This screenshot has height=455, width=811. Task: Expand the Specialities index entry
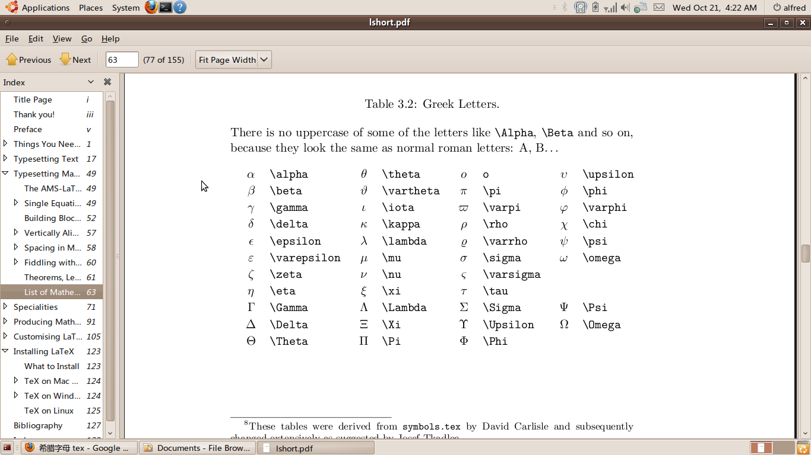click(5, 306)
